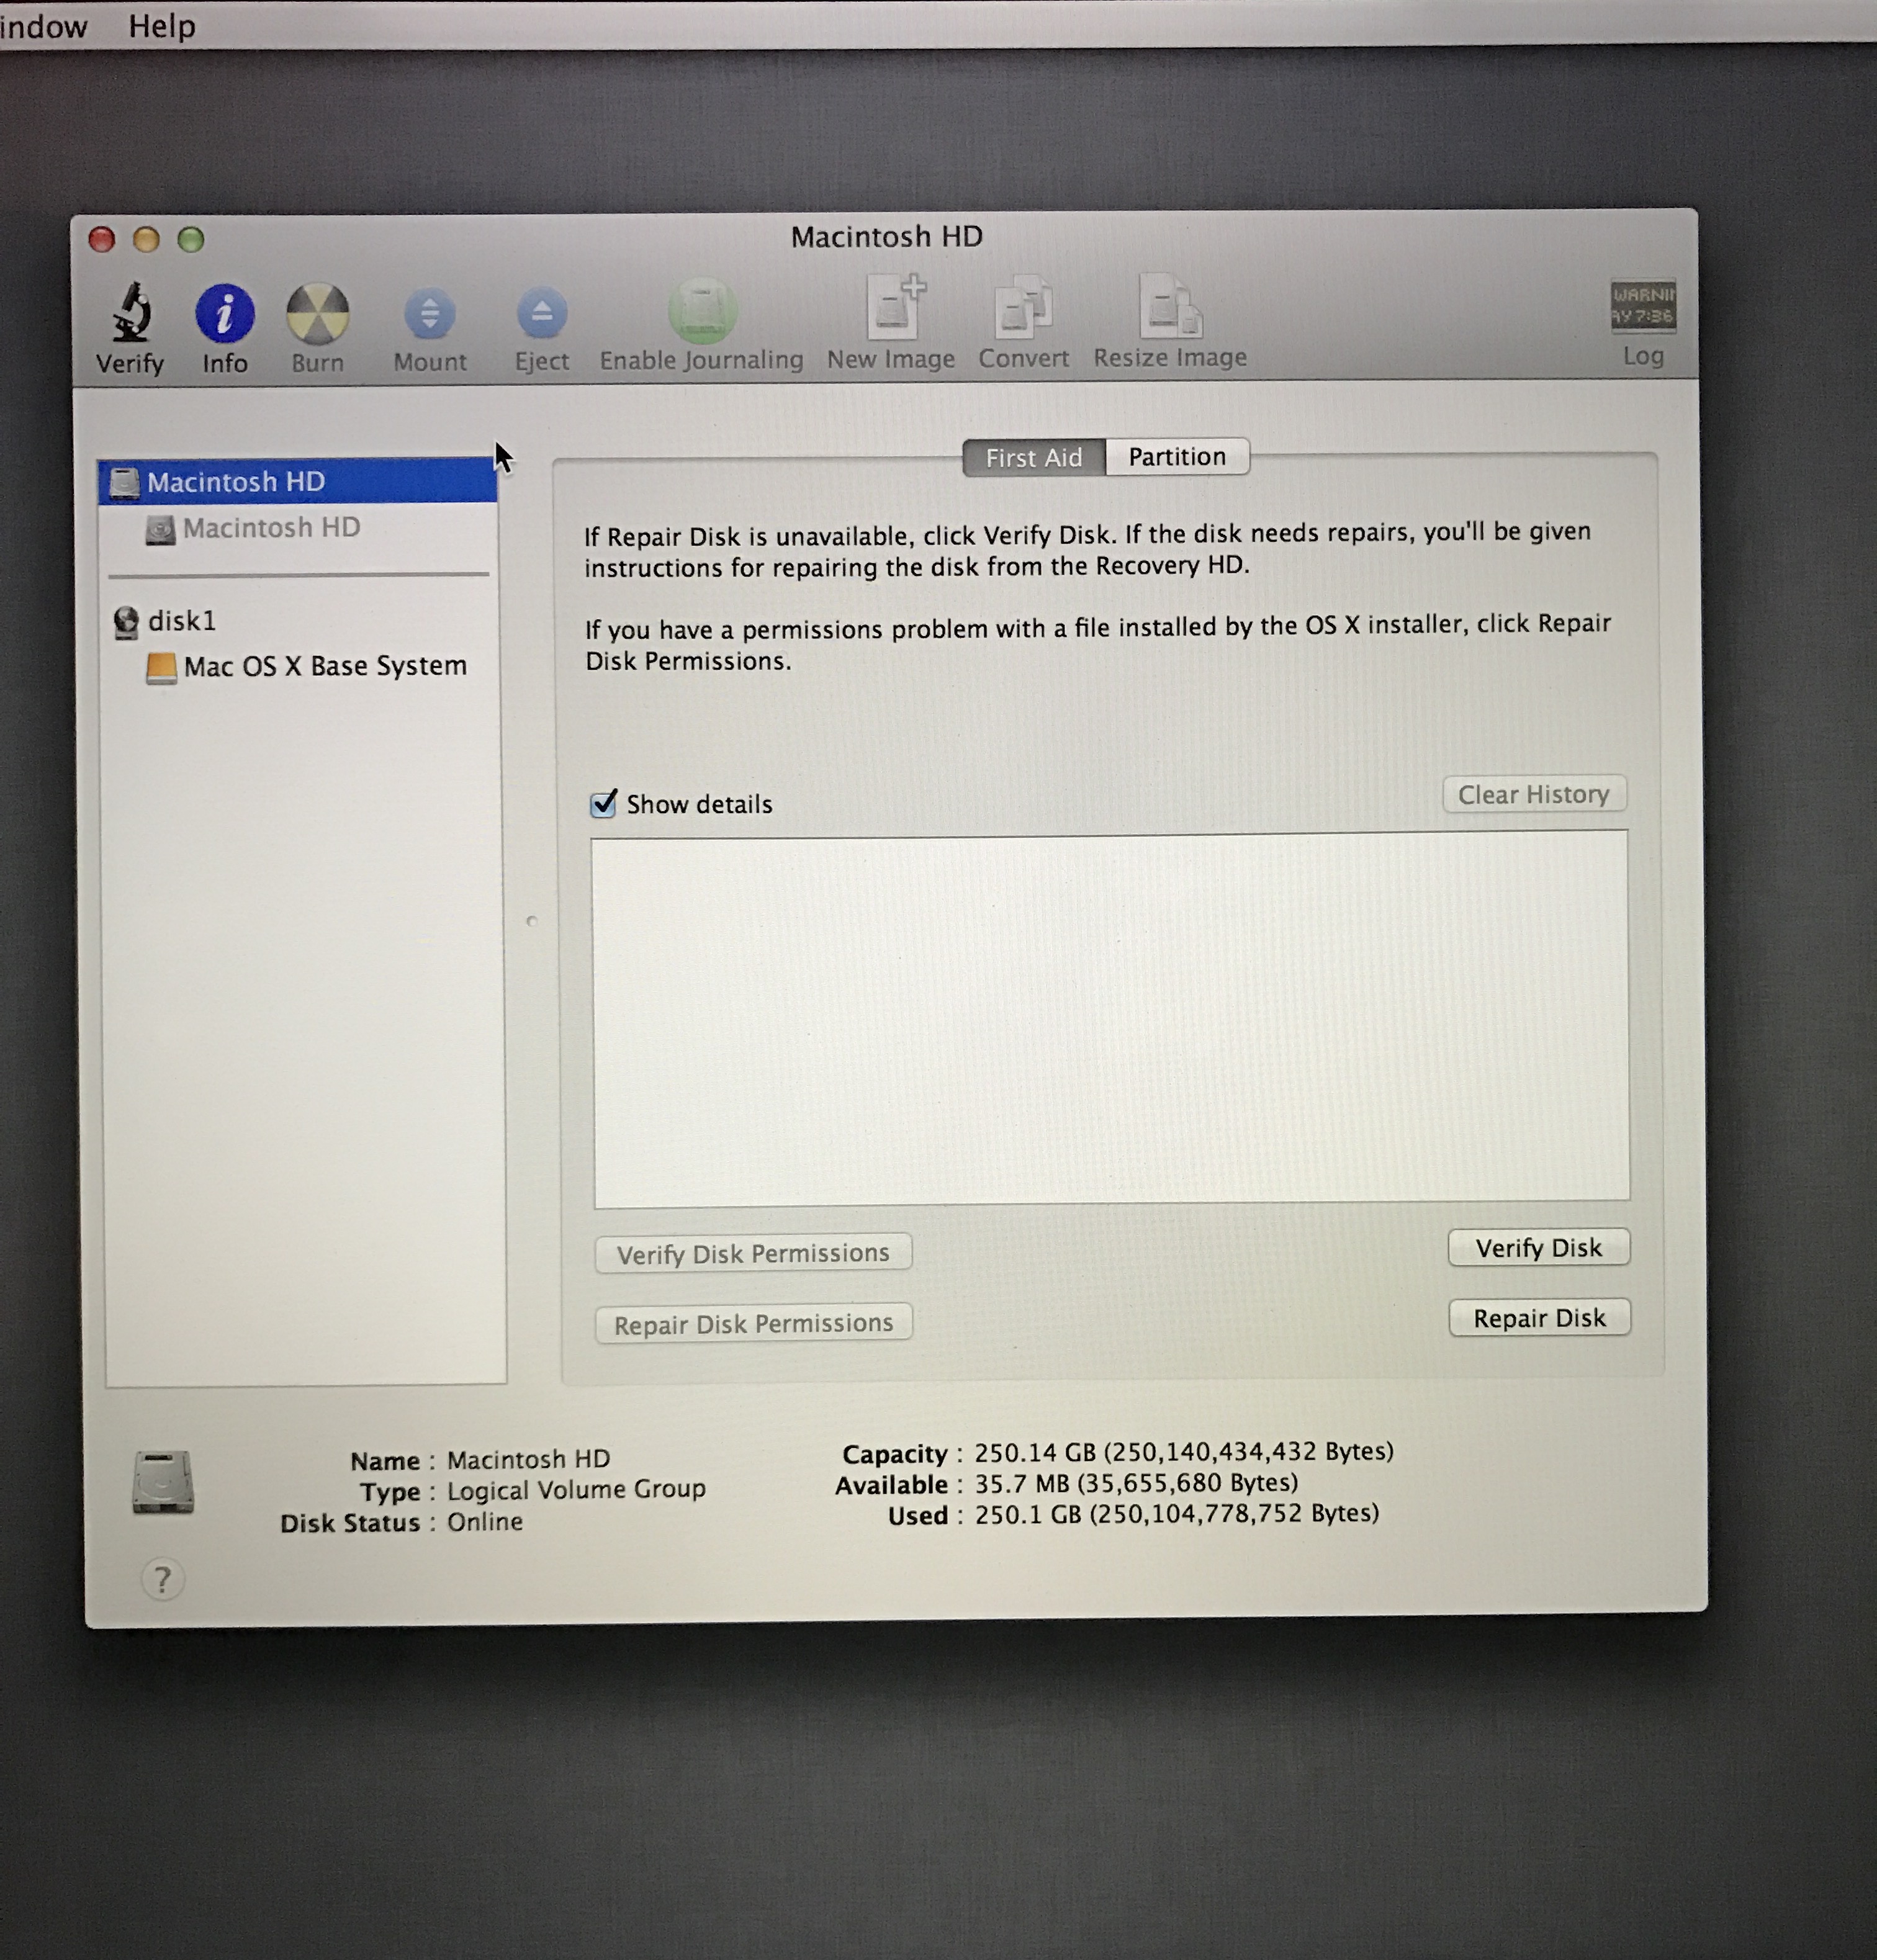Uncheck the Show details checkbox
The width and height of the screenshot is (1877, 1960).
click(x=603, y=803)
